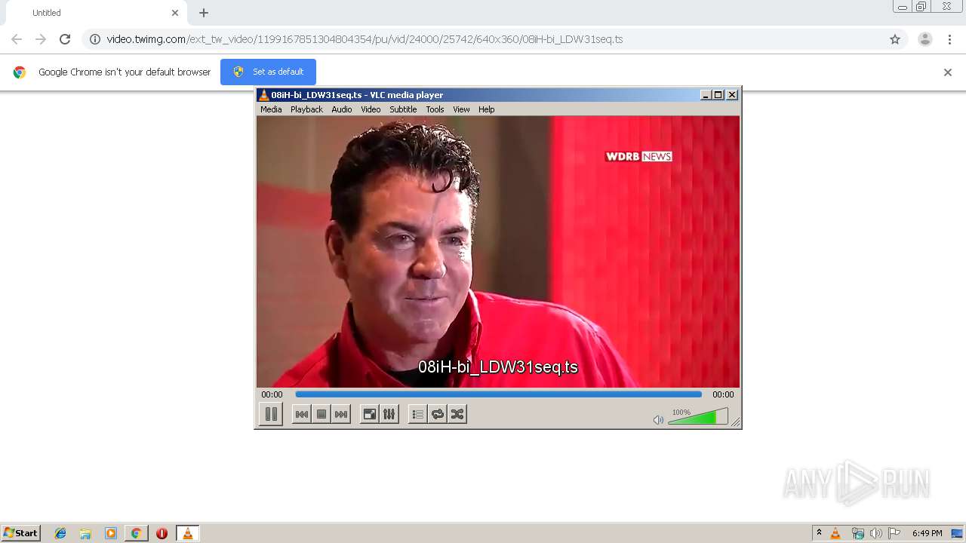Click Show desktop button at taskbar end
The height and width of the screenshot is (543, 966).
(958, 533)
